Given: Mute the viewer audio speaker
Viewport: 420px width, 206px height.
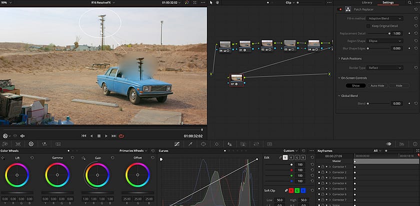Looking at the screenshot, I should [x=22, y=136].
